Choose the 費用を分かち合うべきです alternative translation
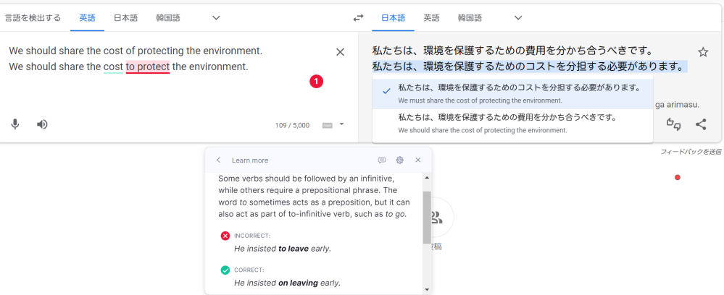This screenshot has width=724, height=295. pos(512,124)
